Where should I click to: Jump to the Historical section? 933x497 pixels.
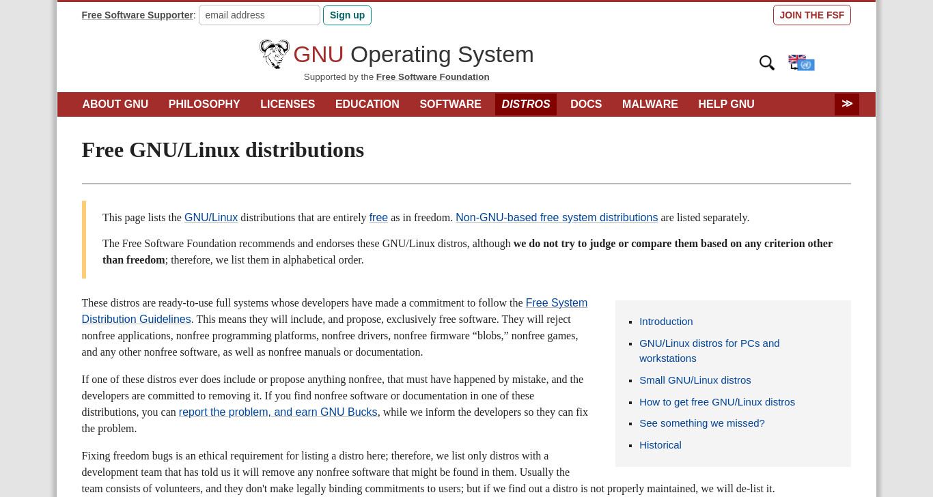660,444
